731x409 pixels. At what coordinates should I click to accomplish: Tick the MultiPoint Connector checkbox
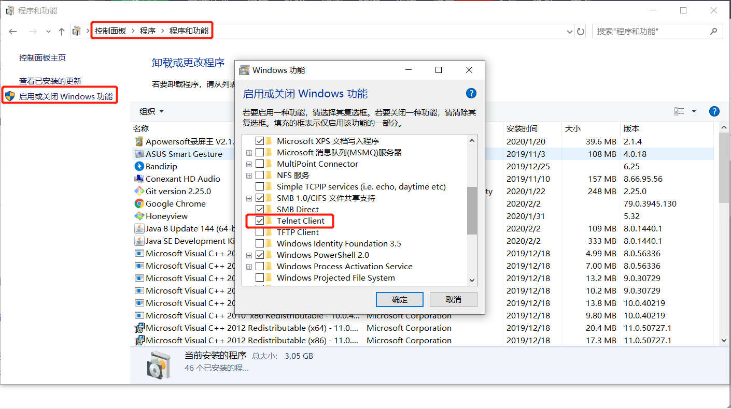click(x=260, y=164)
